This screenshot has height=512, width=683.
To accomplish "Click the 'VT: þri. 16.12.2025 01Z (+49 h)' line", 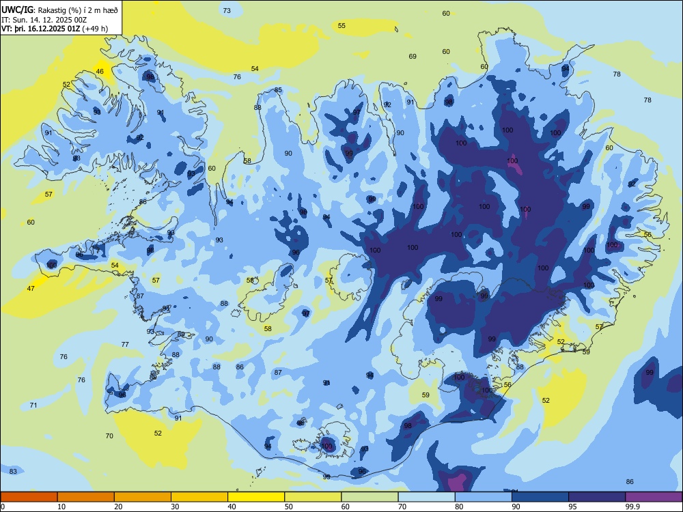I will (x=55, y=29).
